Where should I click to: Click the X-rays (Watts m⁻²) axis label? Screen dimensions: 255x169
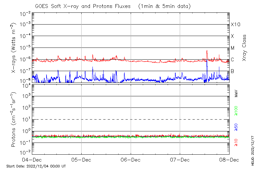click(14, 48)
